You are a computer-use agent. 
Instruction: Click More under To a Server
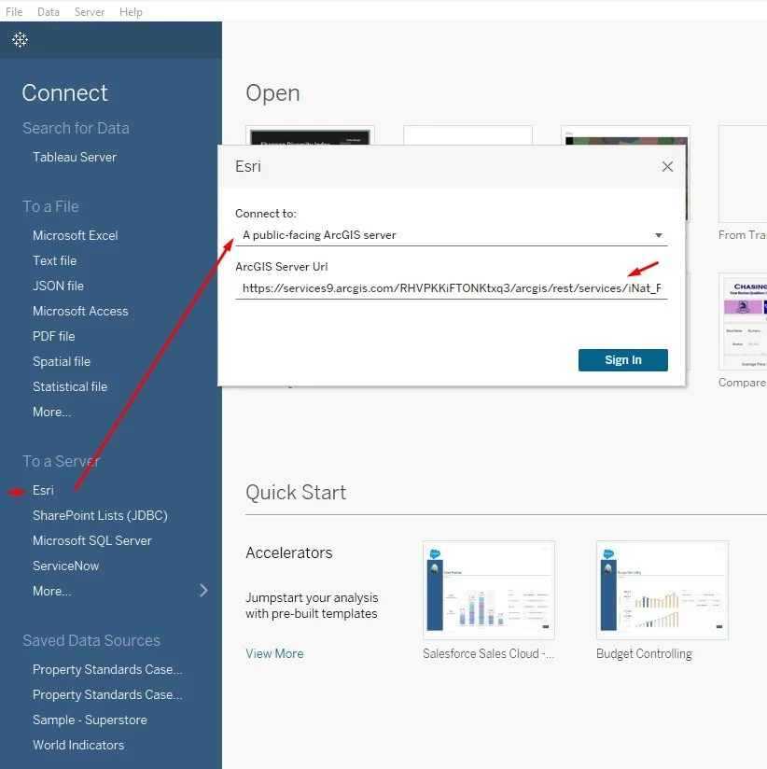click(52, 591)
